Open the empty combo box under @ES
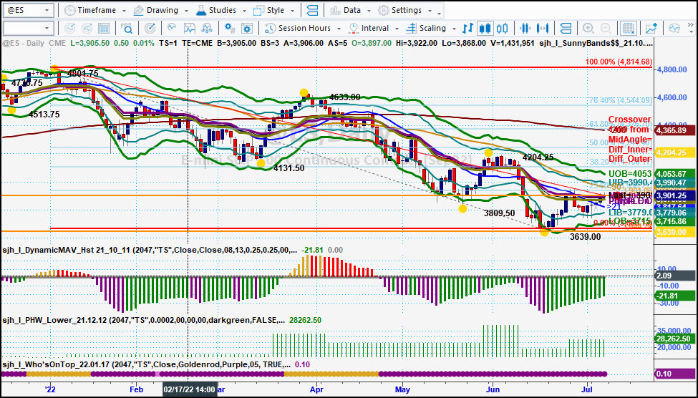698x398 pixels. pyautogui.click(x=29, y=29)
